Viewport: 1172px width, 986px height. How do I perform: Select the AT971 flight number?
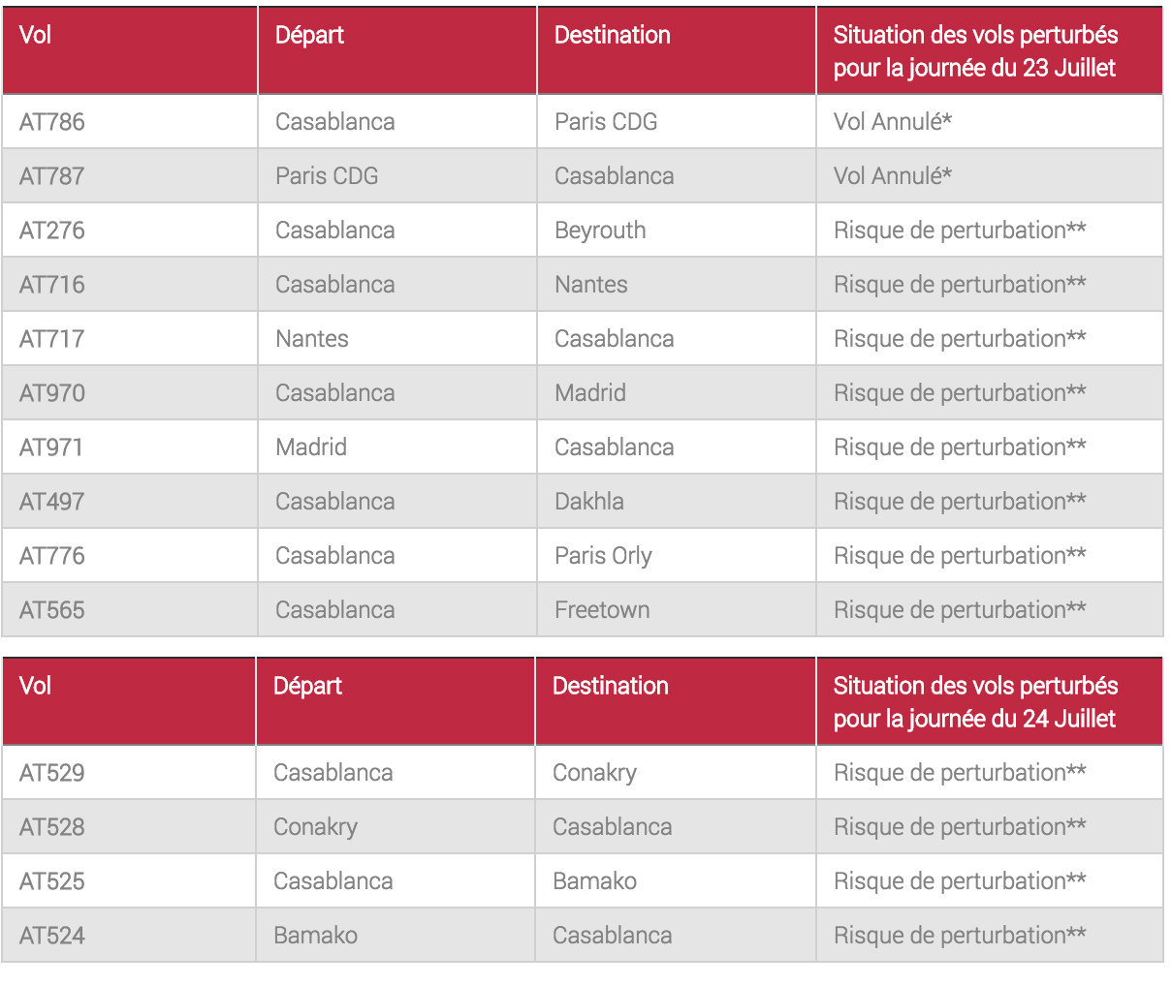(x=51, y=447)
